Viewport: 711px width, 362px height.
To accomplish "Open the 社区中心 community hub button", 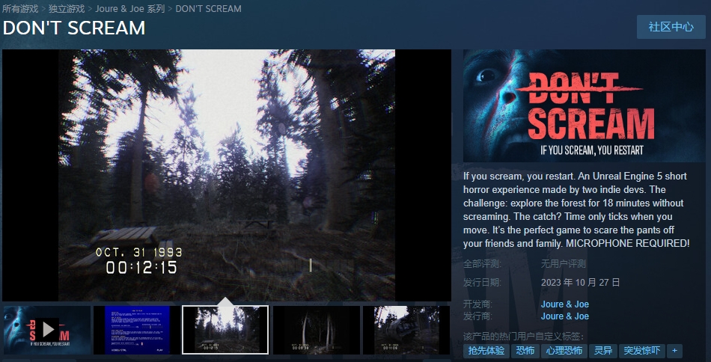I will (671, 27).
